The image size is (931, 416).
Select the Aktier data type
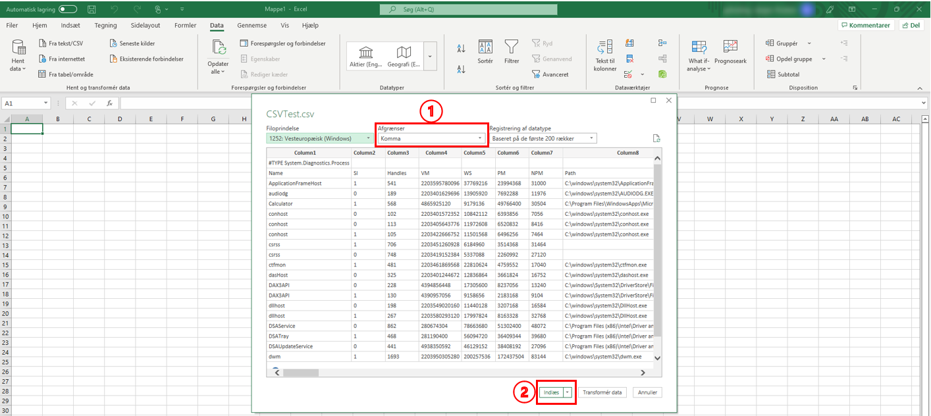[x=366, y=53]
